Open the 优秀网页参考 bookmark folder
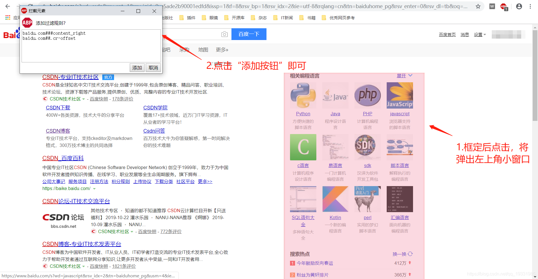538x279 pixels. pyautogui.click(x=338, y=18)
